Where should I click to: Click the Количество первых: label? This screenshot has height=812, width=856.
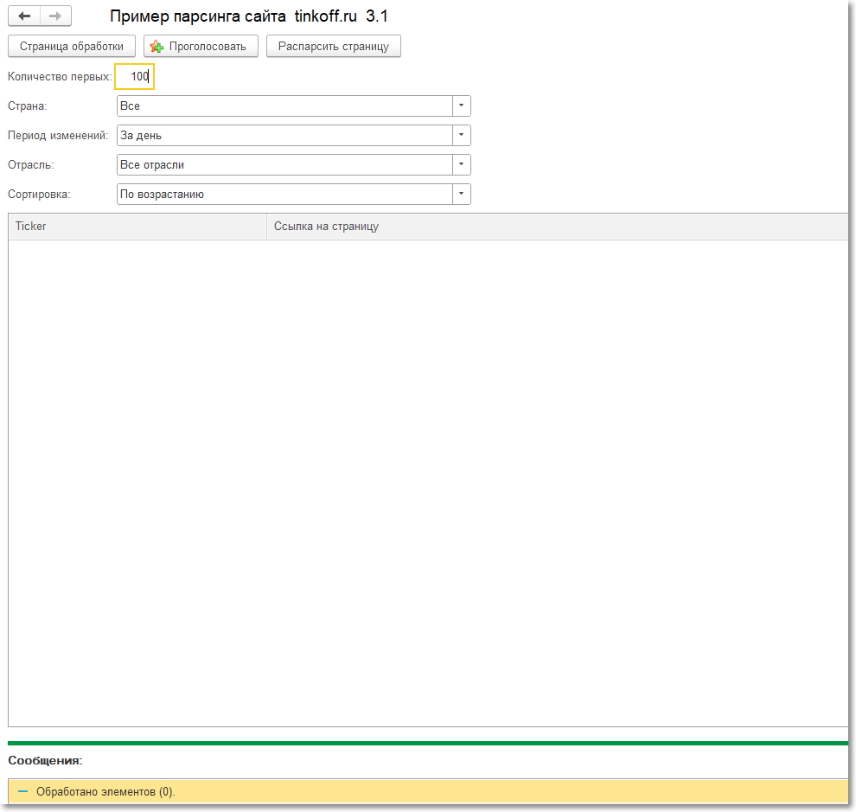[x=60, y=77]
